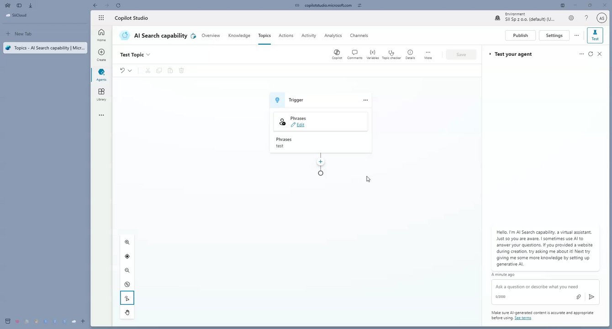Click the copy icon in the edit toolbar
Screen dimensions: 612x329
click(159, 70)
